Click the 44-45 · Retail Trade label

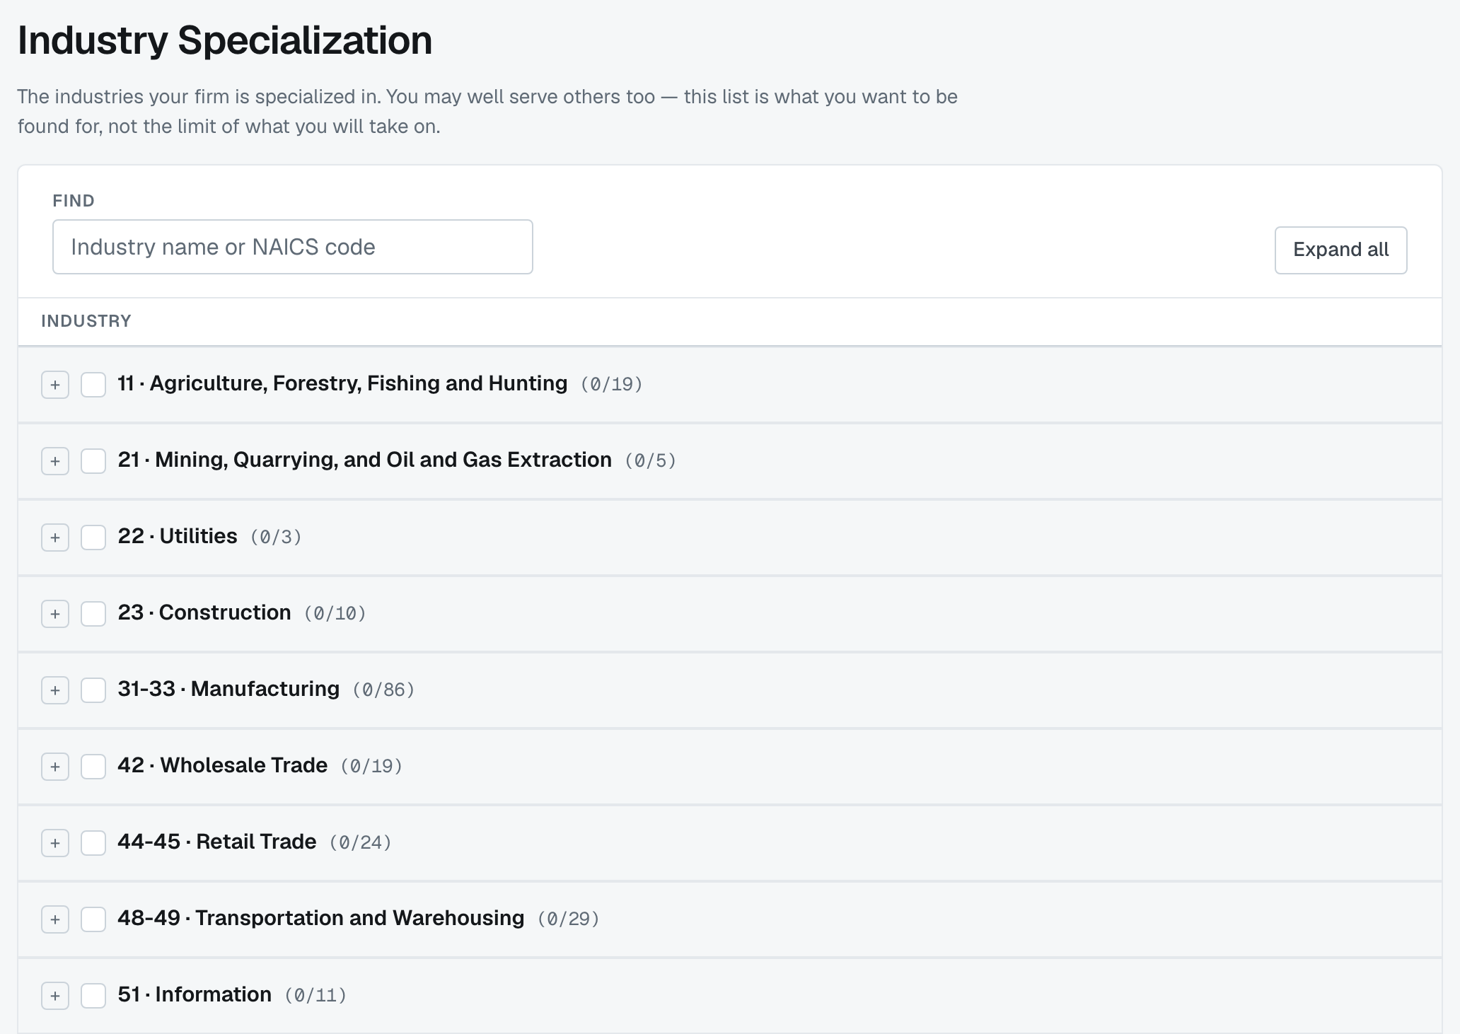[217, 842]
